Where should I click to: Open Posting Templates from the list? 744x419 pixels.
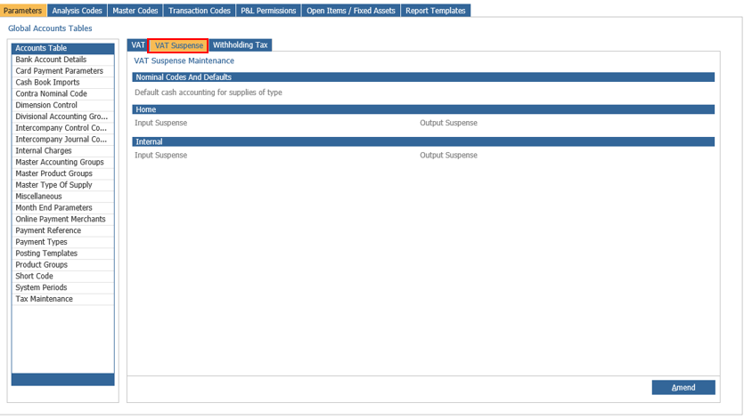point(46,254)
